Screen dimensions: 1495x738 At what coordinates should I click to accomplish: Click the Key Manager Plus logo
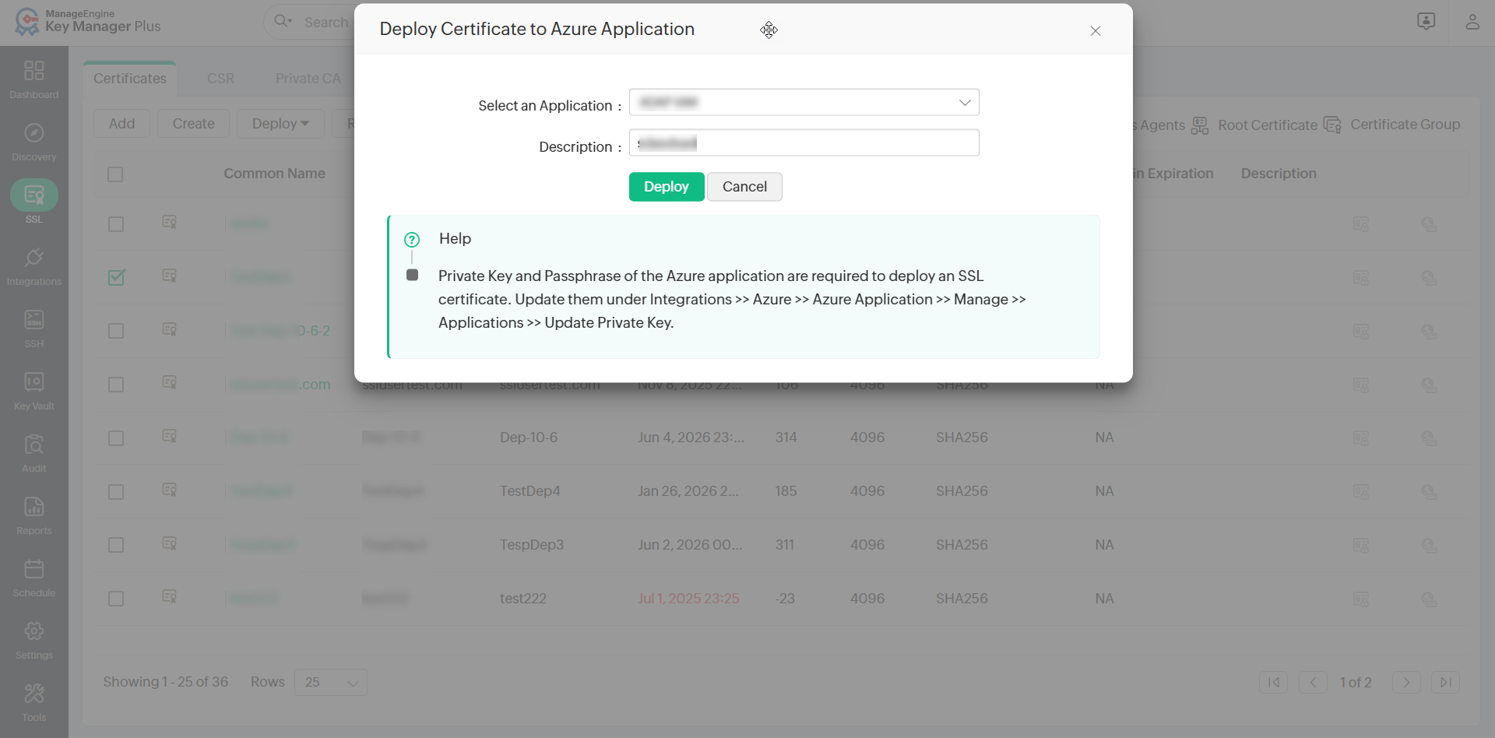tap(87, 21)
